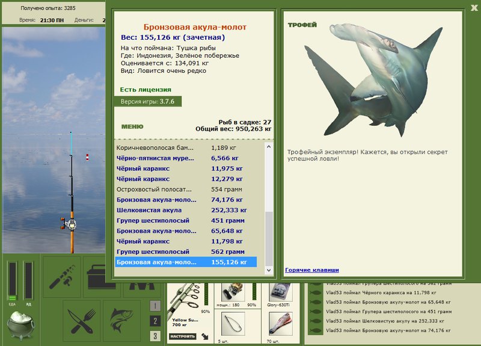This screenshot has height=346, width=481.
Task: Click the cauldron pot icon
Action: coord(21,326)
